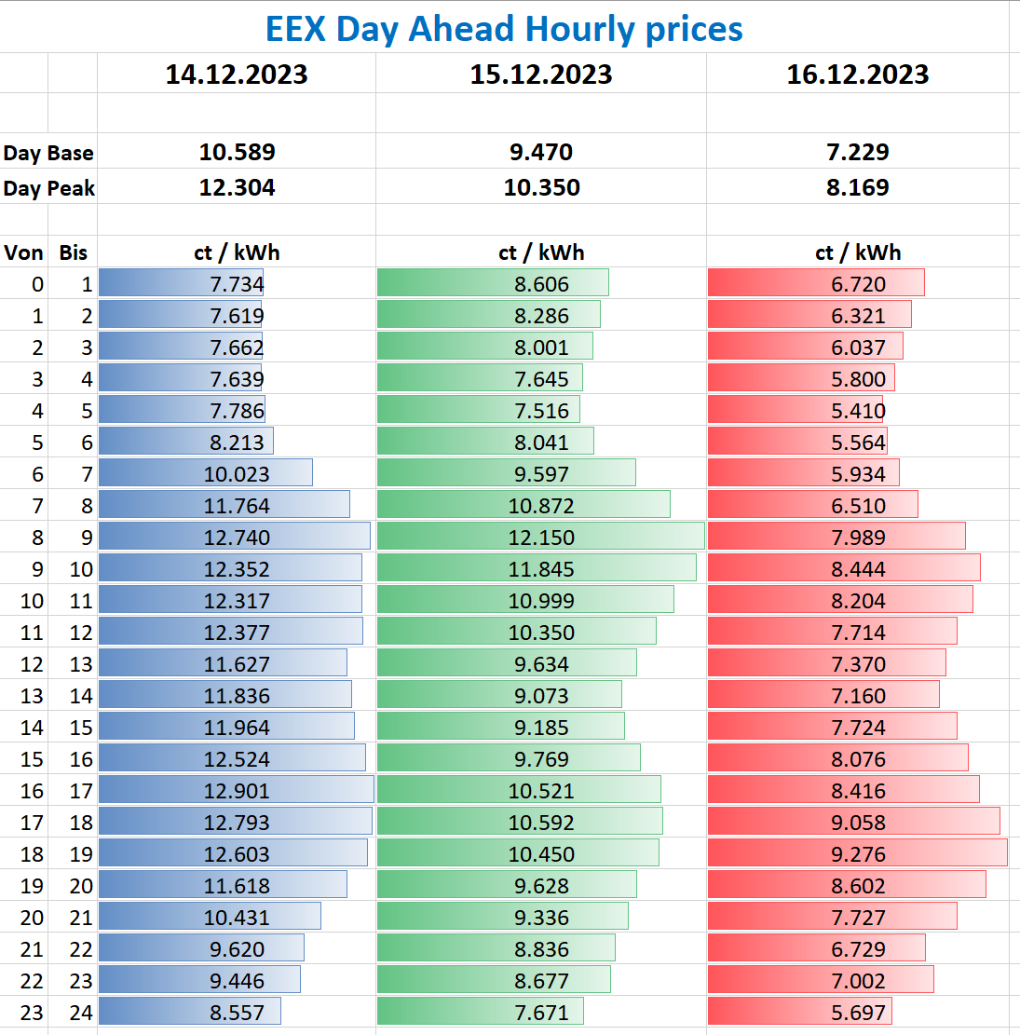1020x1035 pixels.
Task: Select the green cell showing 9.073
Action: 540,695
